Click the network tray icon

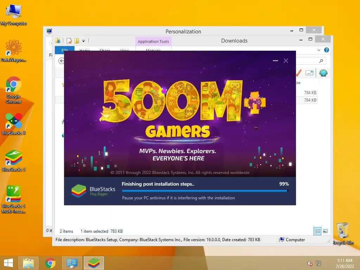coord(319,263)
